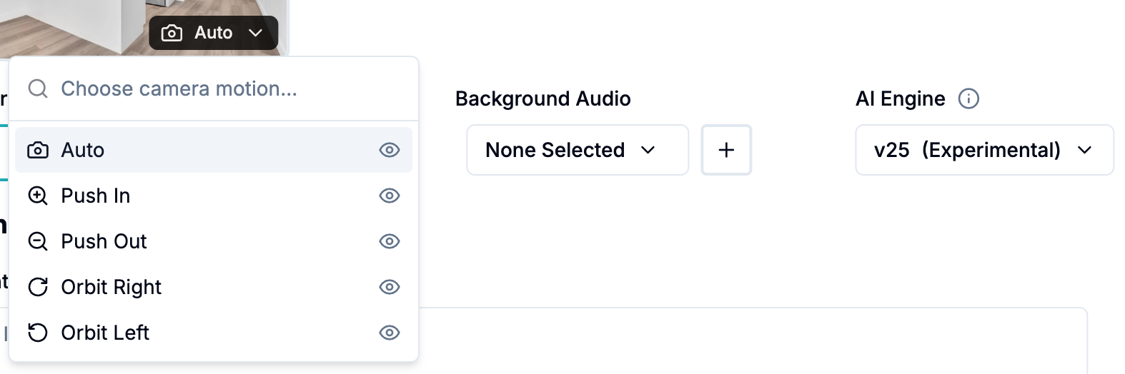Viewport: 1125px width, 374px height.
Task: Select Push Out from the motion list
Action: click(104, 242)
